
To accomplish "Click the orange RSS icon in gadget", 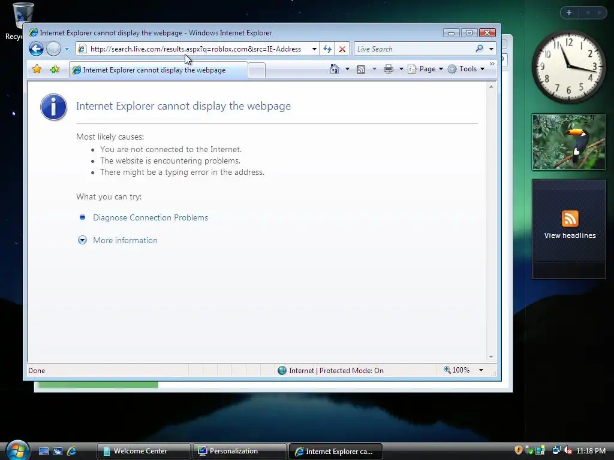I will coord(570,219).
